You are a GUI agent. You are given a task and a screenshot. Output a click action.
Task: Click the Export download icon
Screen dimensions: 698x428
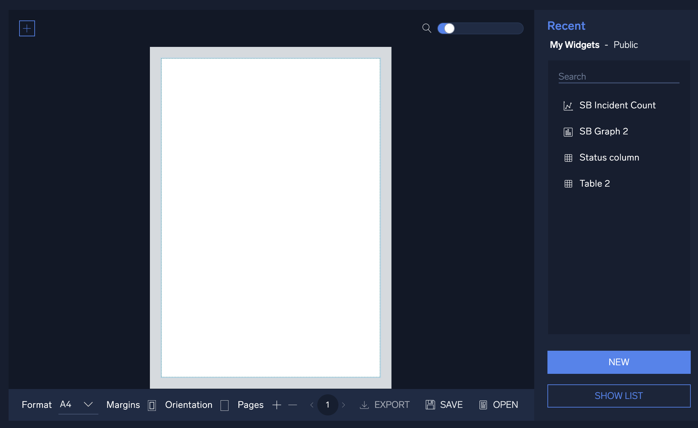coord(364,405)
